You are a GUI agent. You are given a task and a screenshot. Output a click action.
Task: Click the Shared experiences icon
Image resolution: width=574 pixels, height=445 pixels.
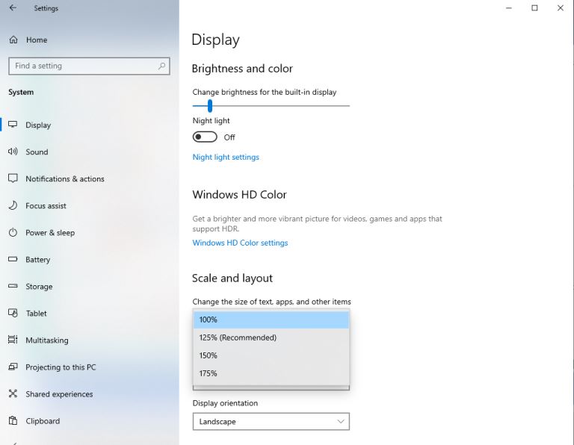pos(13,393)
